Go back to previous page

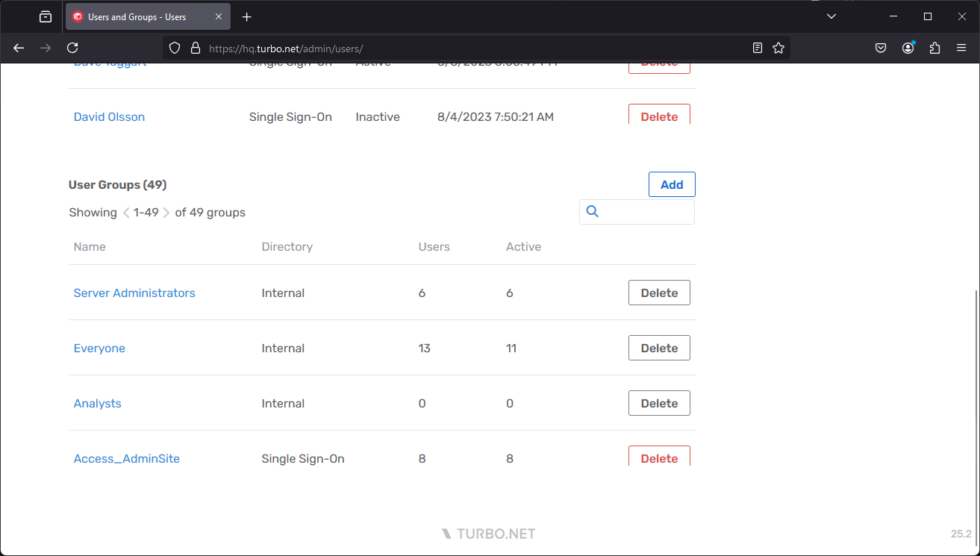[x=19, y=48]
